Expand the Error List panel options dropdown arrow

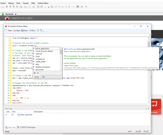click(x=146, y=109)
